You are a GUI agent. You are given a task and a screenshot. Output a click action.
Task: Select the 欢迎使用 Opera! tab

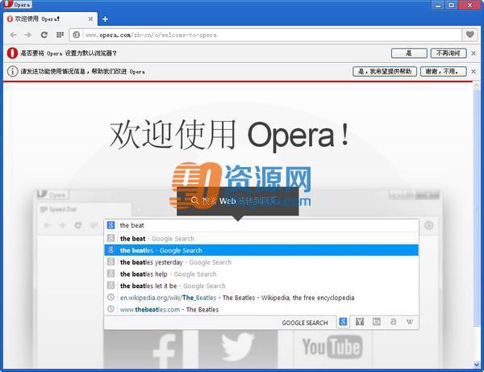(x=51, y=19)
